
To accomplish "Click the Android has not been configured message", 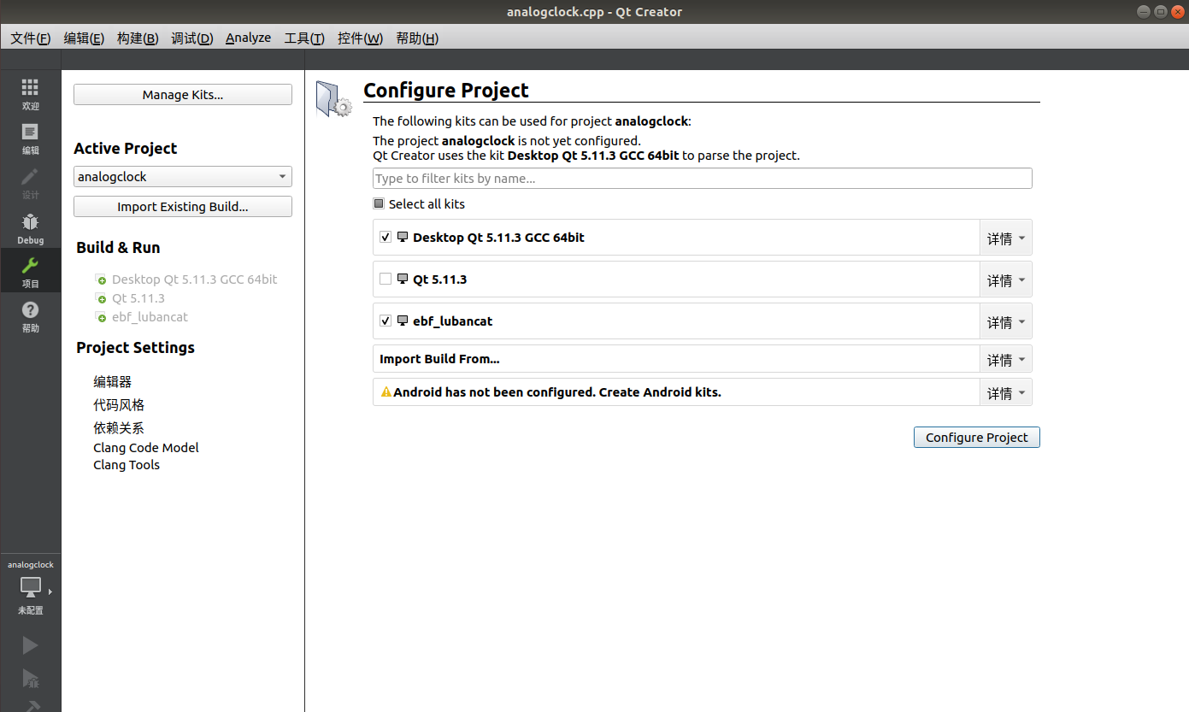I will (x=557, y=392).
